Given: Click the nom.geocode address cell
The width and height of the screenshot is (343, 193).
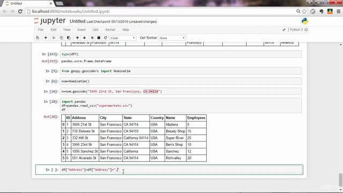Looking at the screenshot, I should coord(181,91).
